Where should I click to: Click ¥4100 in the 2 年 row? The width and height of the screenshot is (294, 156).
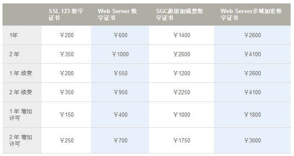tap(252, 54)
